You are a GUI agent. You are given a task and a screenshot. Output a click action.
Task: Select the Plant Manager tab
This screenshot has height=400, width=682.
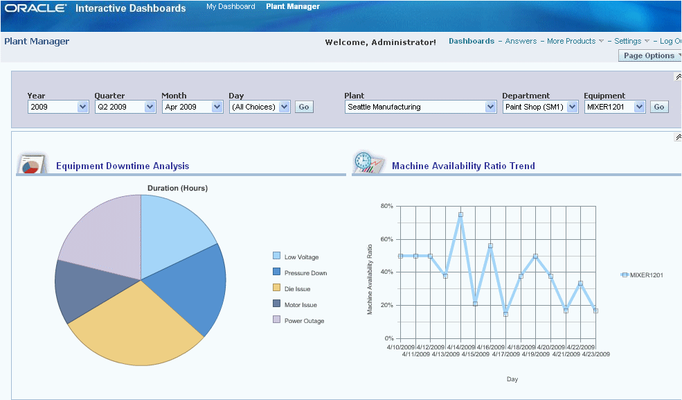[293, 6]
